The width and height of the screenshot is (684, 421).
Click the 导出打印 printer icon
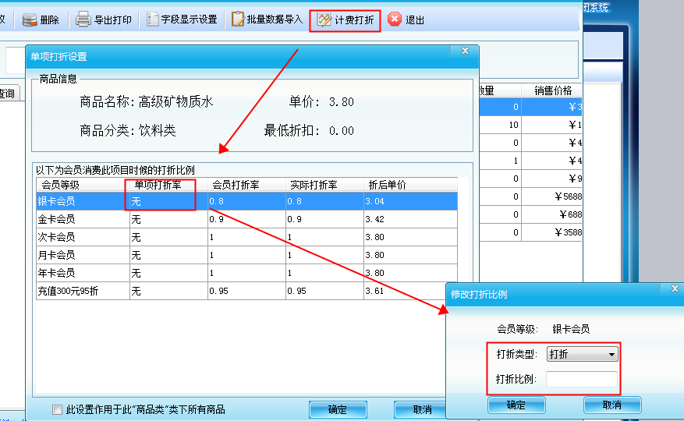(83, 19)
